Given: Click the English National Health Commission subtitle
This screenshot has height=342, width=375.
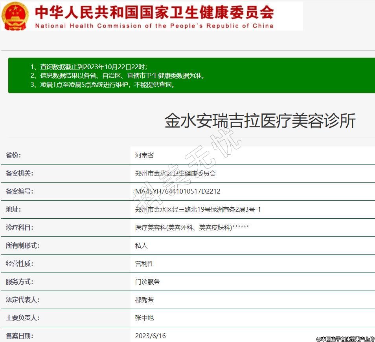Looking at the screenshot, I should [x=154, y=26].
